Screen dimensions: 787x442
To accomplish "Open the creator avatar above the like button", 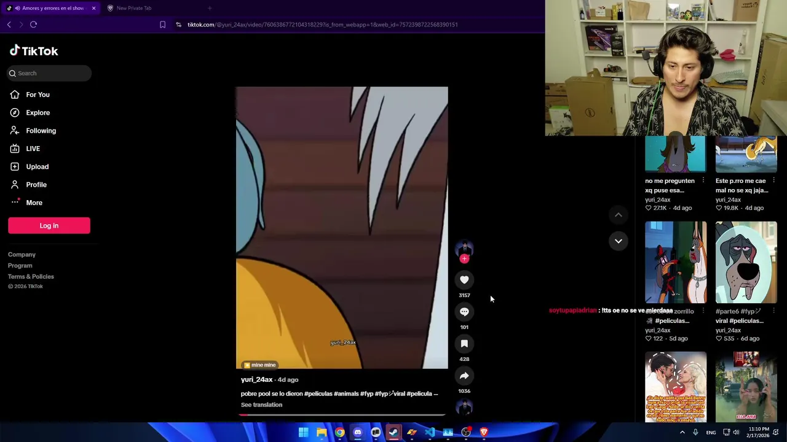I will coord(464,248).
